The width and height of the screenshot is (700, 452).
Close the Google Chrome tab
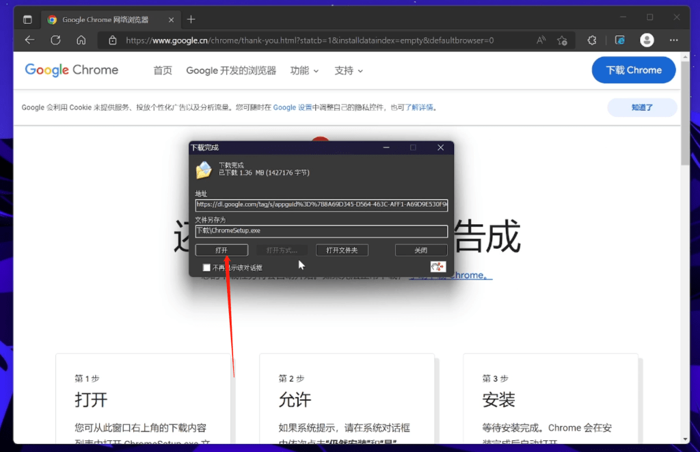click(171, 20)
